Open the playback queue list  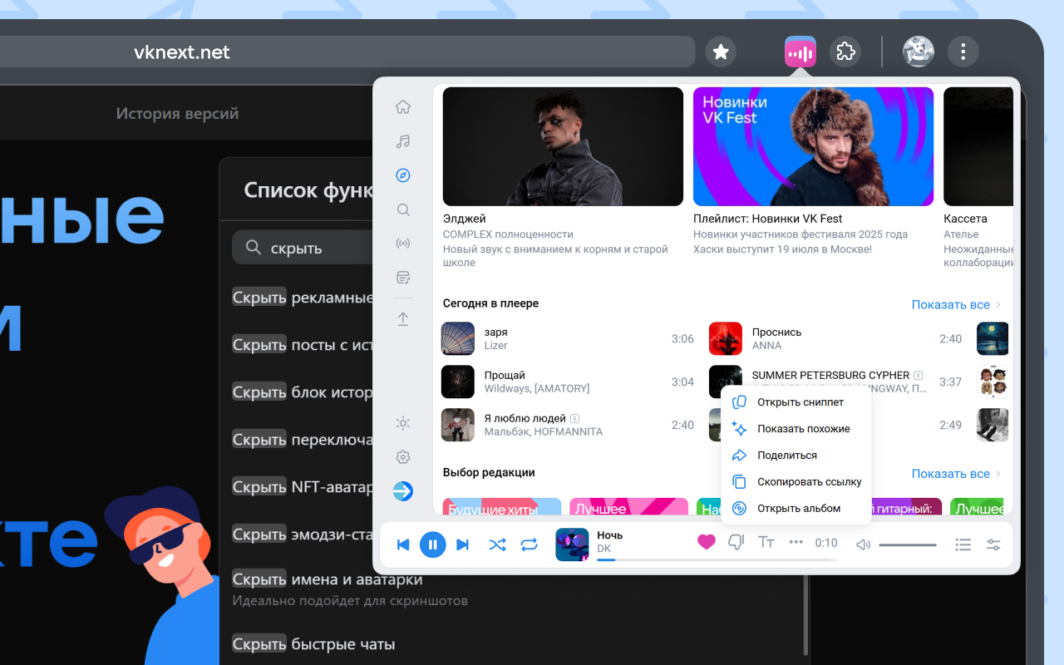tap(963, 544)
